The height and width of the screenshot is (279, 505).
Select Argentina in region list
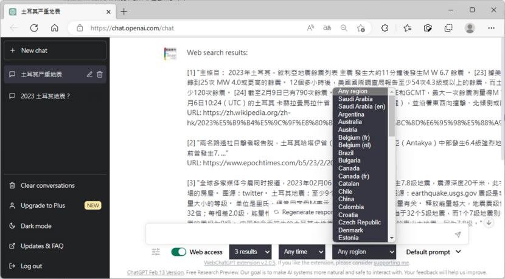[x=361, y=114]
